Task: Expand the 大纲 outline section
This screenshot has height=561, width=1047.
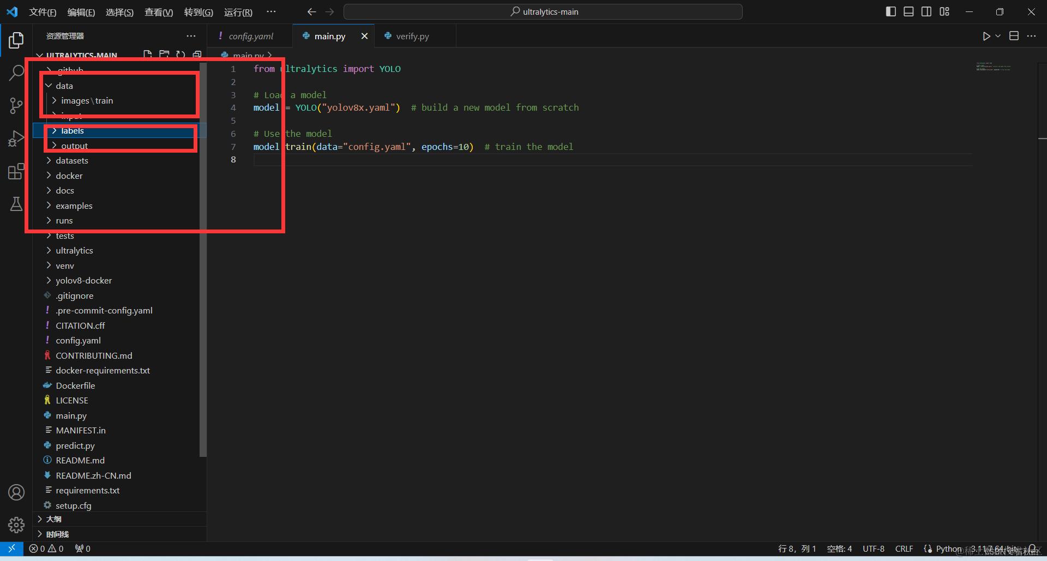Action: click(x=119, y=519)
